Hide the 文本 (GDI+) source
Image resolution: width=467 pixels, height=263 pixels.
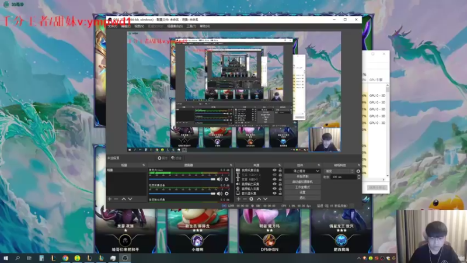pyautogui.click(x=274, y=179)
